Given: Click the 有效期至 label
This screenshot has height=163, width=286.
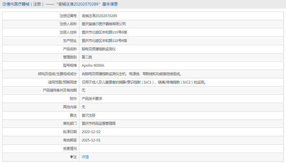Looking at the screenshot, I should click(70, 140).
